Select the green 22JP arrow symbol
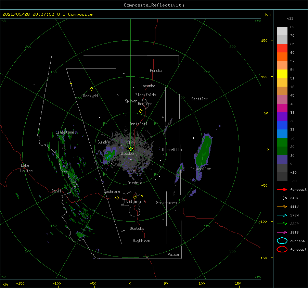The image size is (308, 288). pos(282,224)
